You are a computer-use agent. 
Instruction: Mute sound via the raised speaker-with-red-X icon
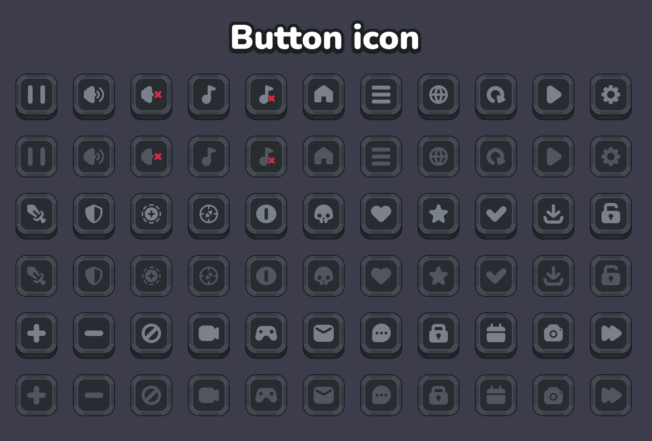151,96
